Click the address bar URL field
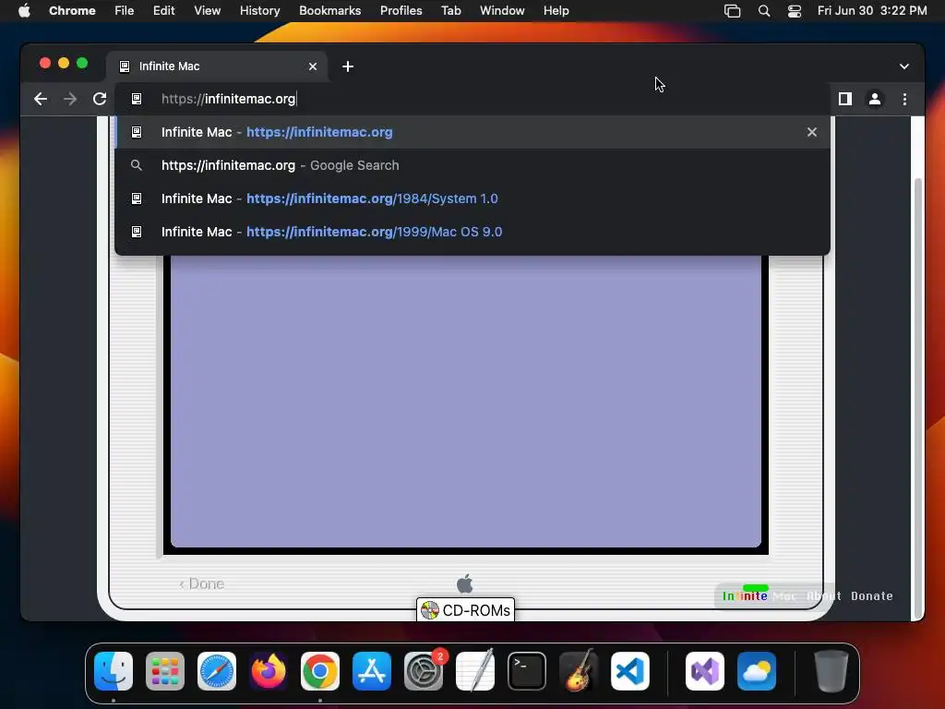This screenshot has height=709, width=945. (x=472, y=99)
